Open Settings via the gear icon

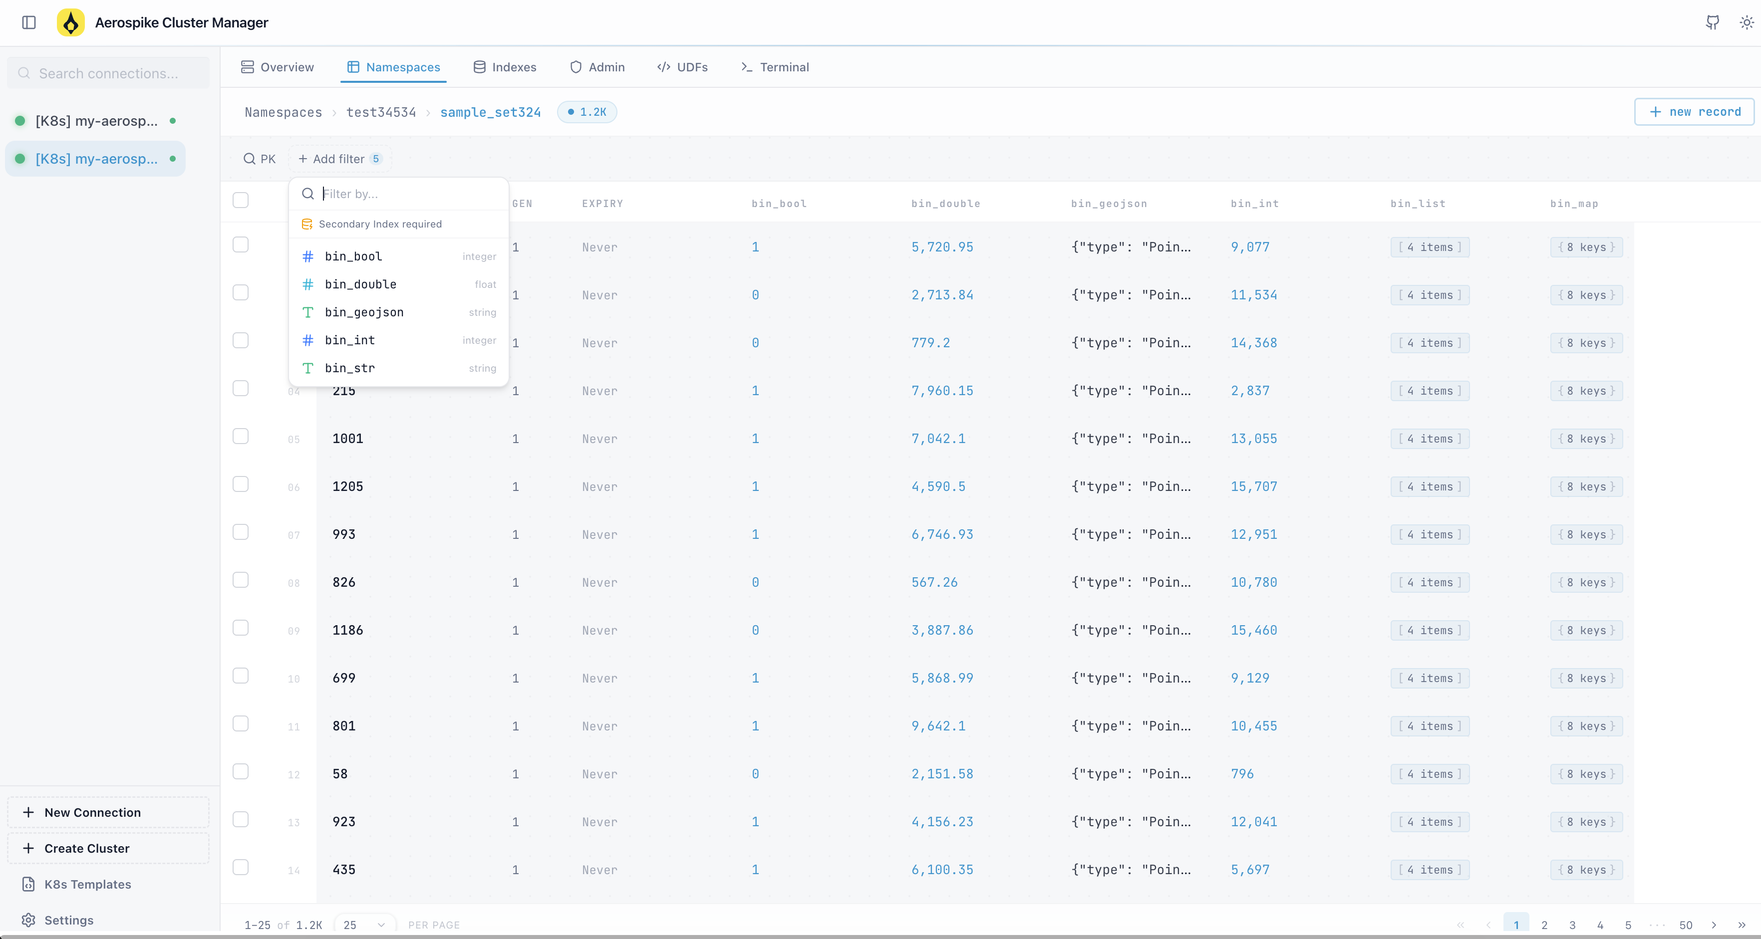pyautogui.click(x=29, y=919)
